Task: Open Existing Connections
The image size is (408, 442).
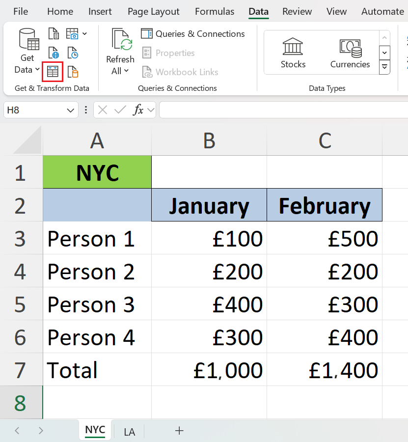Action: [73, 72]
